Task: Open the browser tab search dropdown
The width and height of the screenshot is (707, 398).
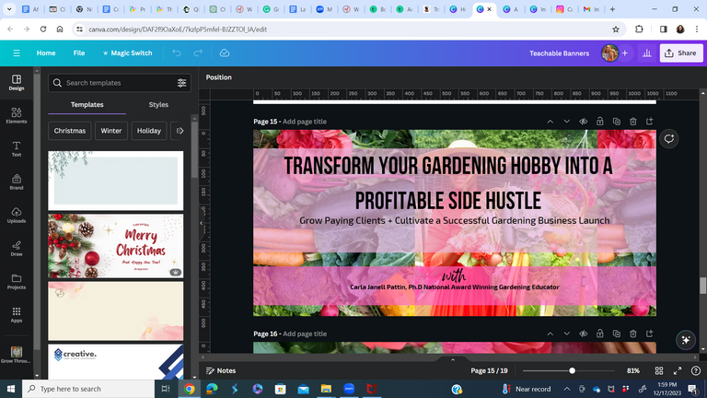Action: pyautogui.click(x=9, y=9)
